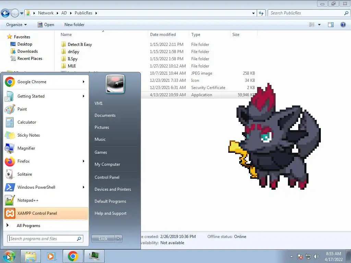The width and height of the screenshot is (351, 263).
Task: Show hidden system tray icons
Action: [291, 256]
